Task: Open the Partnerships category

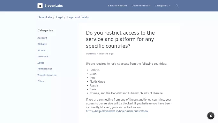Action: click(45, 69)
